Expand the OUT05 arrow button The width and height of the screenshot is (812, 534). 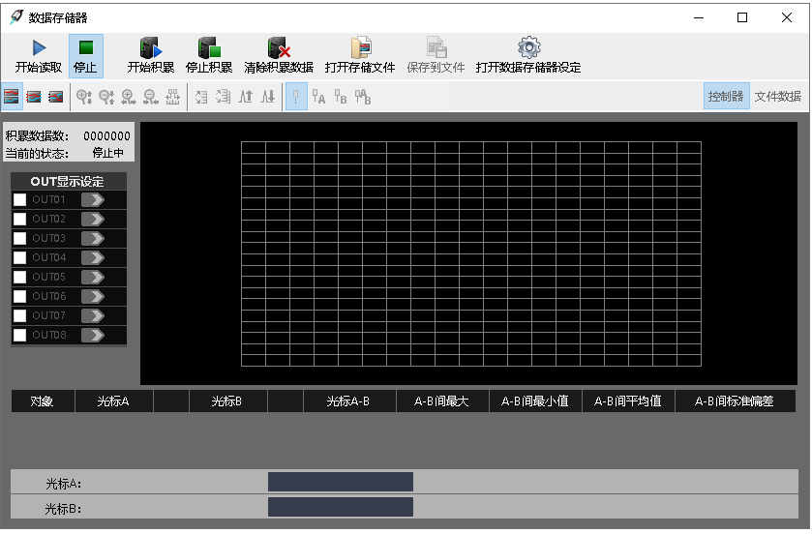(93, 278)
